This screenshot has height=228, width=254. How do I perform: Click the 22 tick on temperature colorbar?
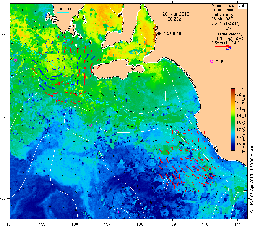coord(239,94)
